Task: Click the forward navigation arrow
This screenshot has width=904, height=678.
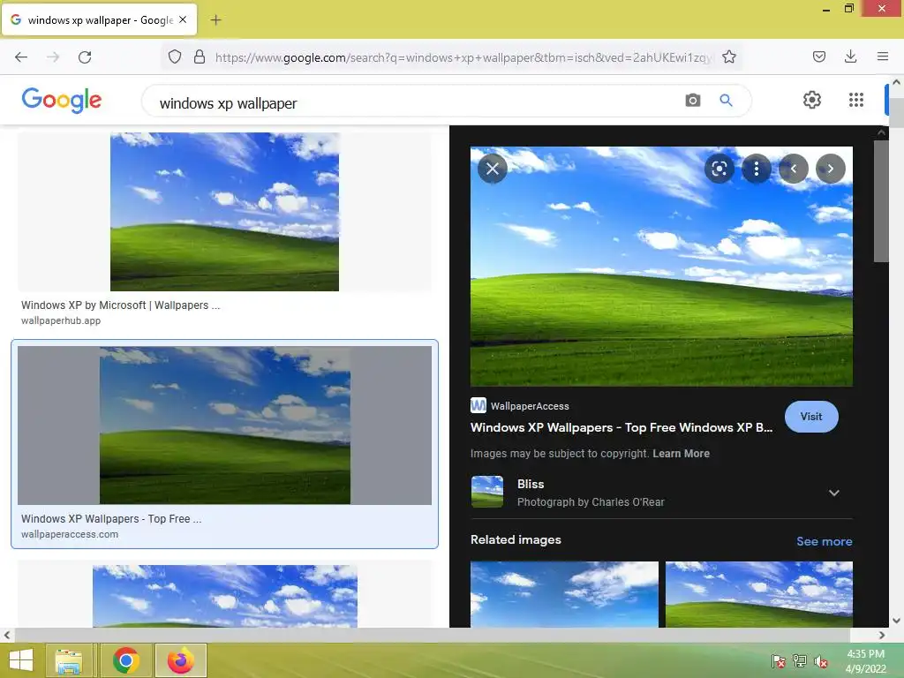Action: click(53, 57)
